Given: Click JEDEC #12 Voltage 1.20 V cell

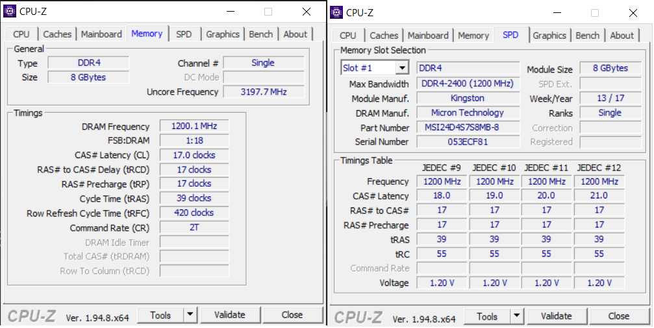Looking at the screenshot, I should coord(599,283).
